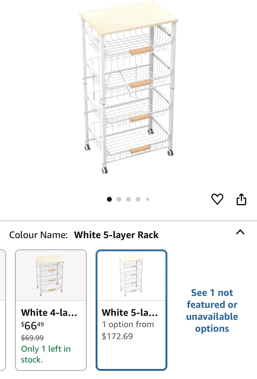Tap the White 5-layer rack thumbnail image

pyautogui.click(x=131, y=275)
